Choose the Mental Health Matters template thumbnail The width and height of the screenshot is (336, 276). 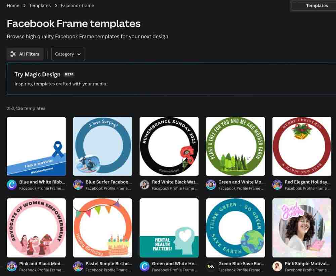(x=169, y=228)
